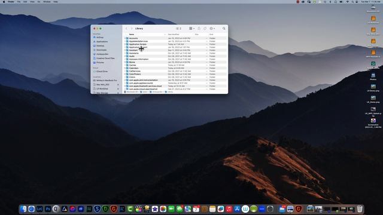Select the Macintosh HD desktop icon
383x215 pixels.
coord(373,8)
